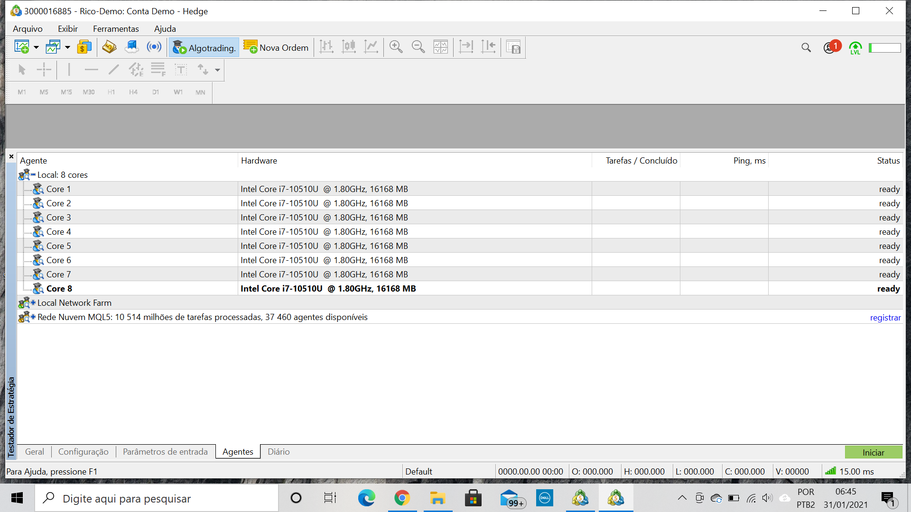Collapse the Local 8 cores group
911x512 pixels.
click(33, 175)
